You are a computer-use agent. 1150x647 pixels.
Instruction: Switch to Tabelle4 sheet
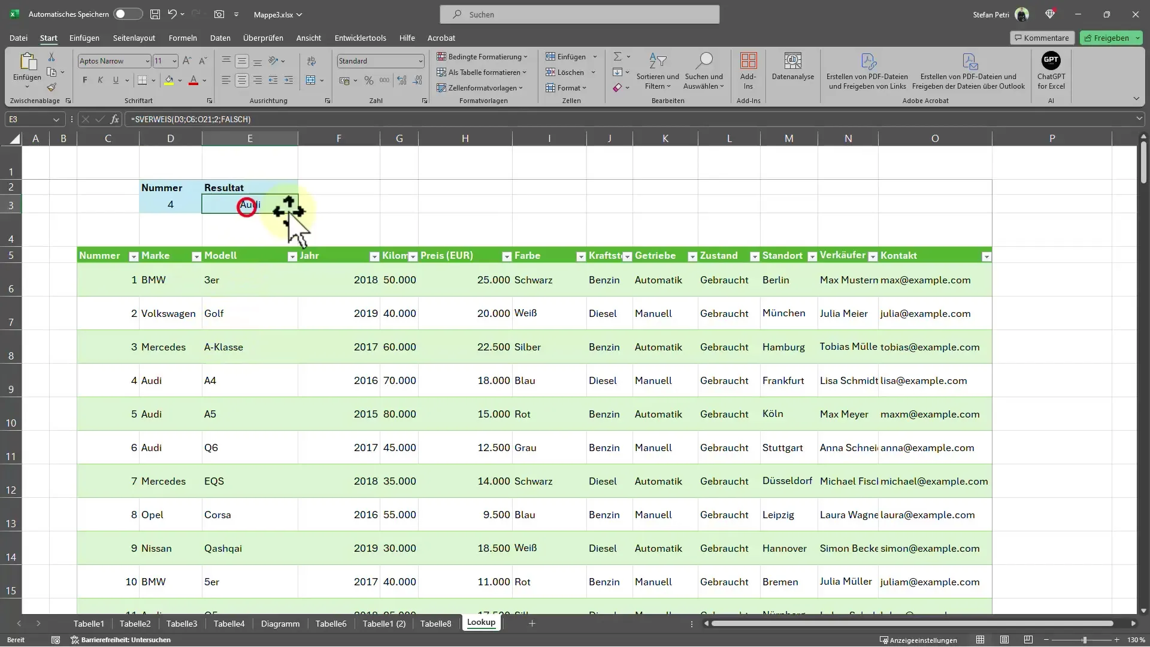pyautogui.click(x=228, y=622)
